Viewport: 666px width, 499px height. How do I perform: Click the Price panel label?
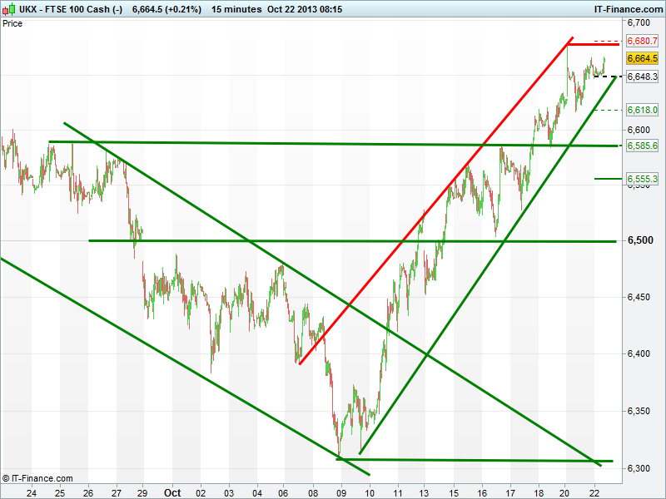[x=12, y=24]
